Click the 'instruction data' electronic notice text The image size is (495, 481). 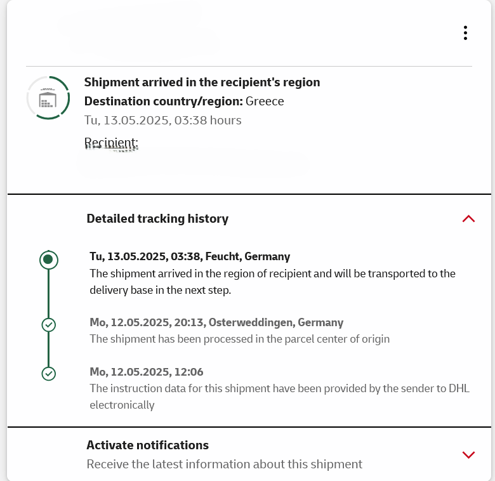279,396
